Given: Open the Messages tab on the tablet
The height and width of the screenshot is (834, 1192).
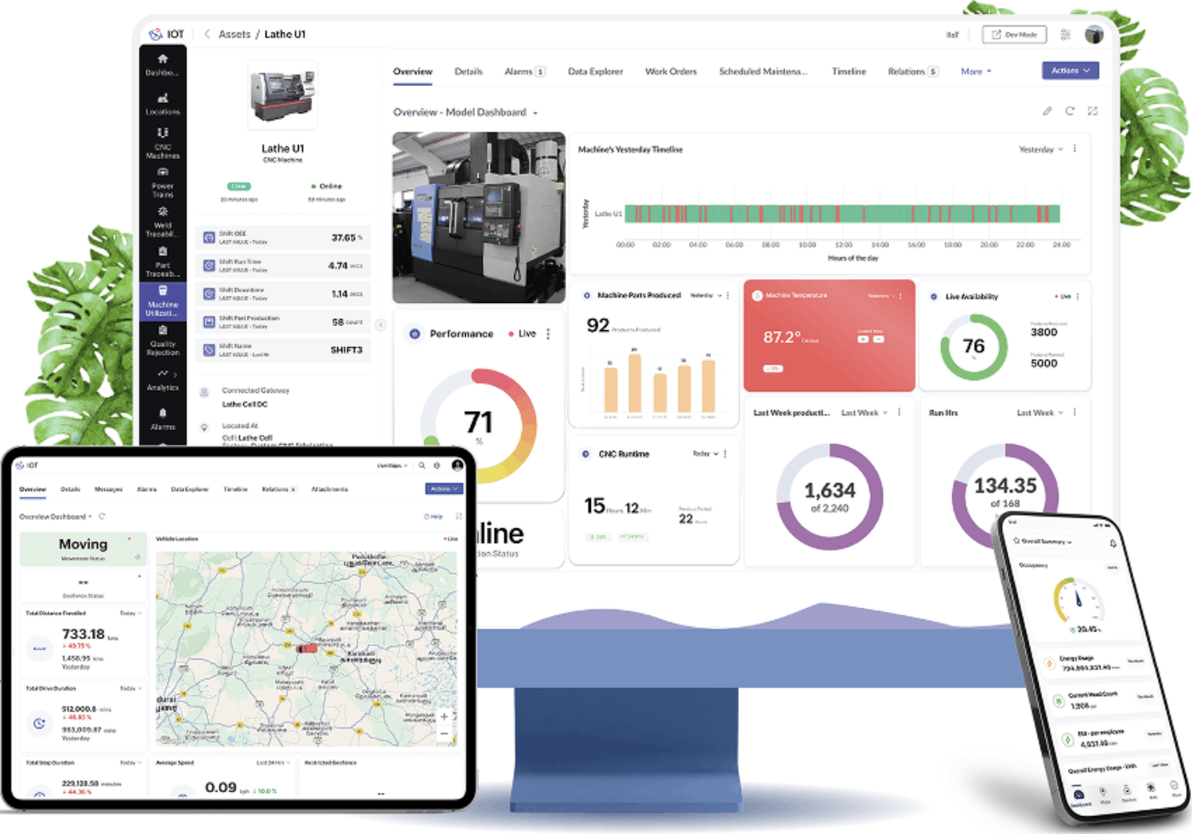Looking at the screenshot, I should click(x=108, y=489).
